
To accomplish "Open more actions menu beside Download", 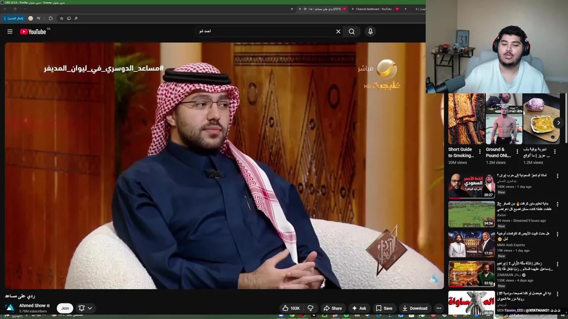I will 439,308.
